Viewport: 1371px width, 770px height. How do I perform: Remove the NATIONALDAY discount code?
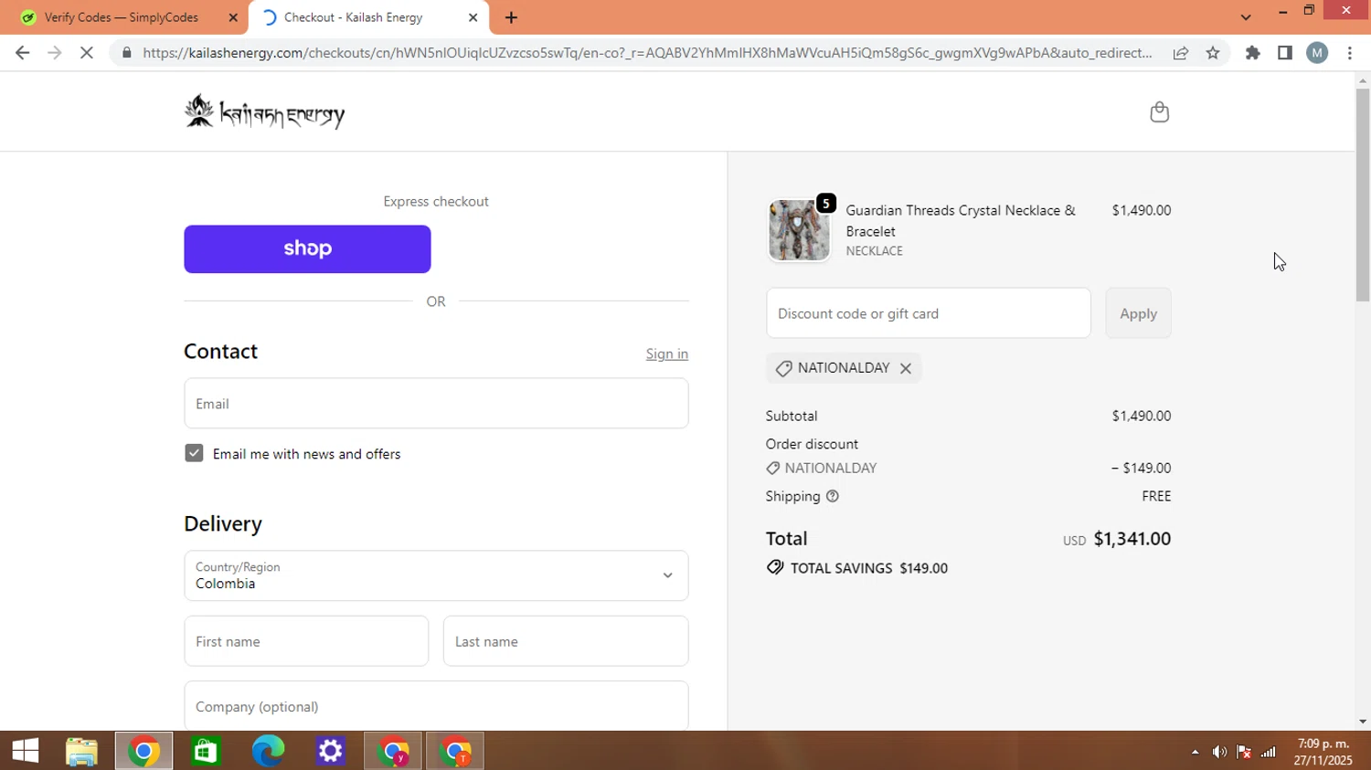coord(906,368)
